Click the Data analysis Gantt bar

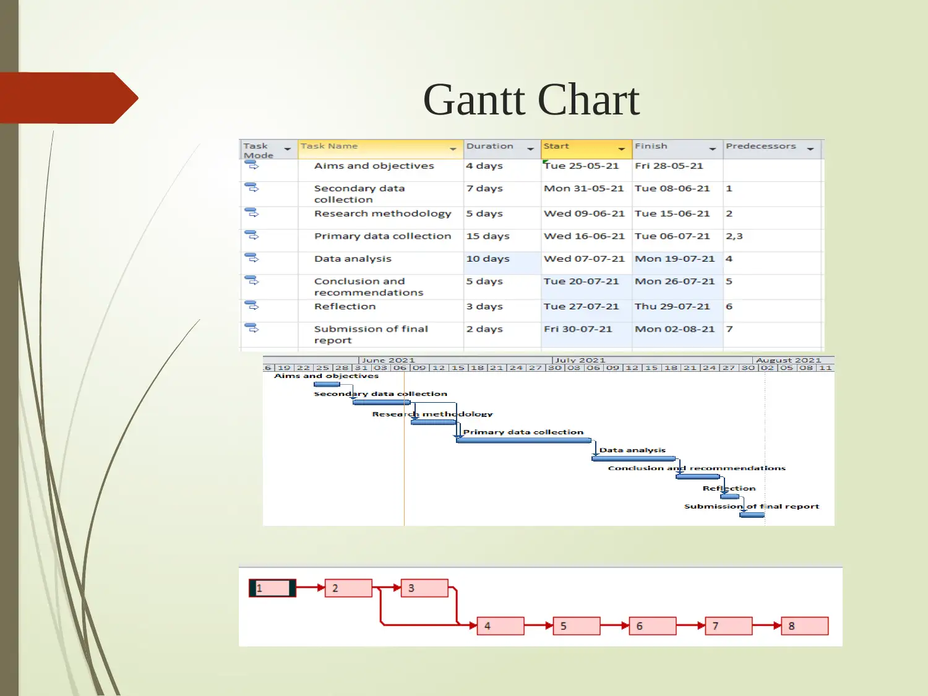pyautogui.click(x=634, y=458)
